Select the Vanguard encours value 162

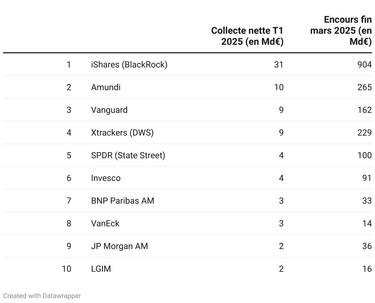(365, 110)
